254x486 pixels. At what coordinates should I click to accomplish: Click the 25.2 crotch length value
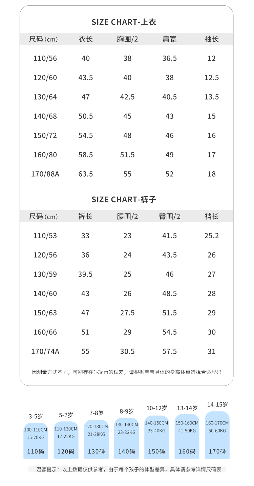point(212,236)
